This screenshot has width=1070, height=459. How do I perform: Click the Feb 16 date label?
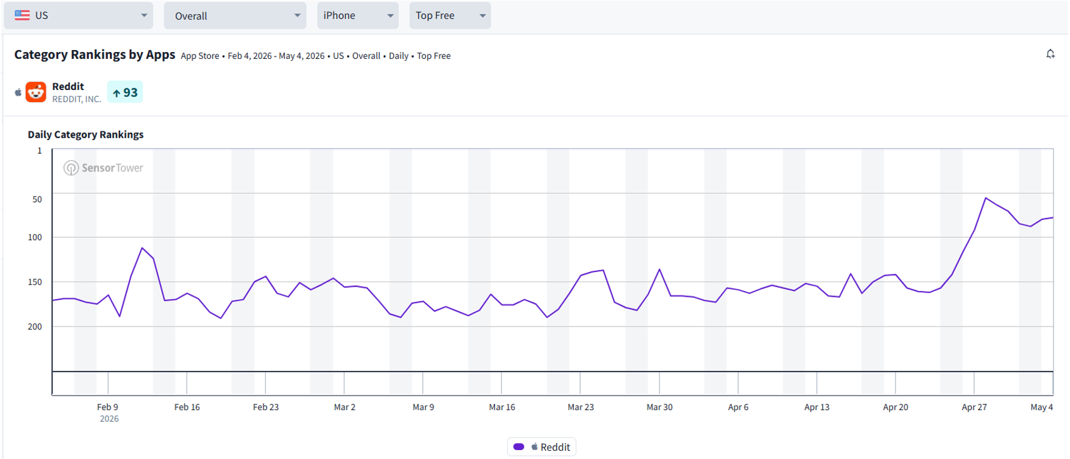pos(187,407)
